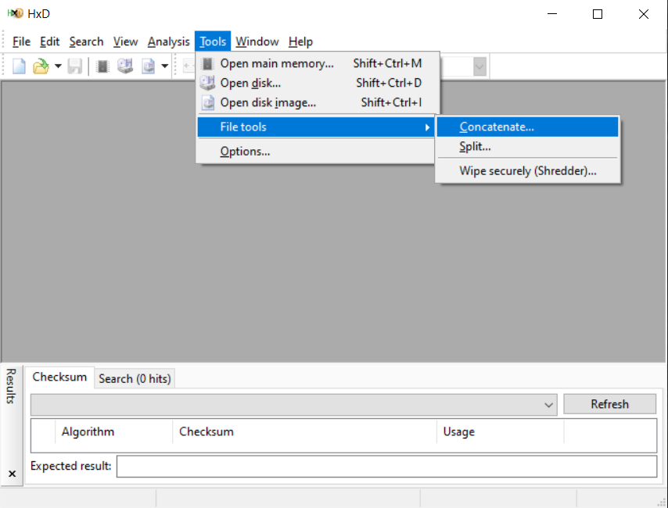This screenshot has width=668, height=508.
Task: Click the Open file folder icon
Action: click(41, 66)
